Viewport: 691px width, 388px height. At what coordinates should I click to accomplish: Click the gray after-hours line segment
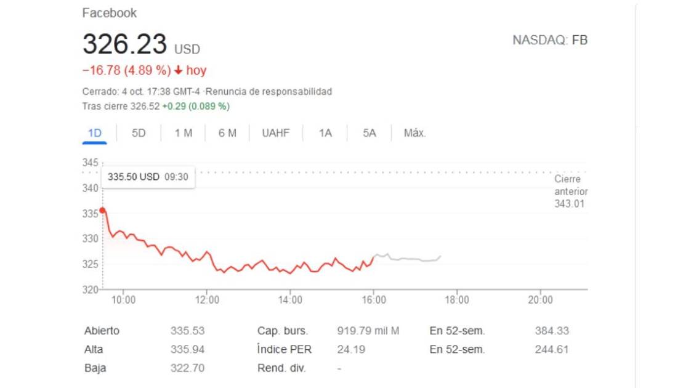point(406,259)
